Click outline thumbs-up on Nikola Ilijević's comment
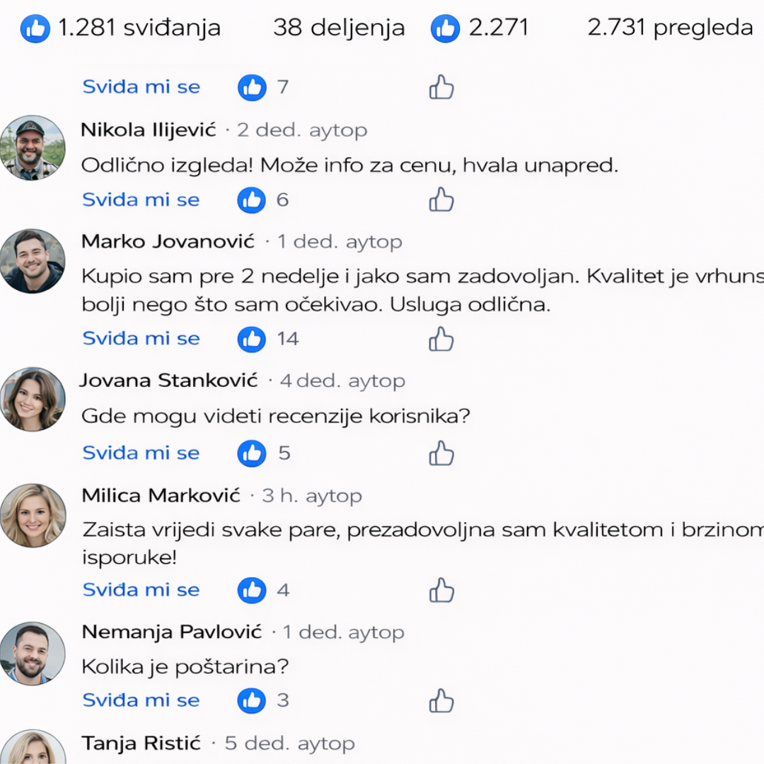The width and height of the screenshot is (764, 764). tap(441, 199)
